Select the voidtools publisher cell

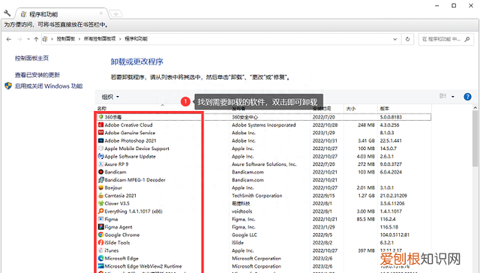[x=241, y=211]
